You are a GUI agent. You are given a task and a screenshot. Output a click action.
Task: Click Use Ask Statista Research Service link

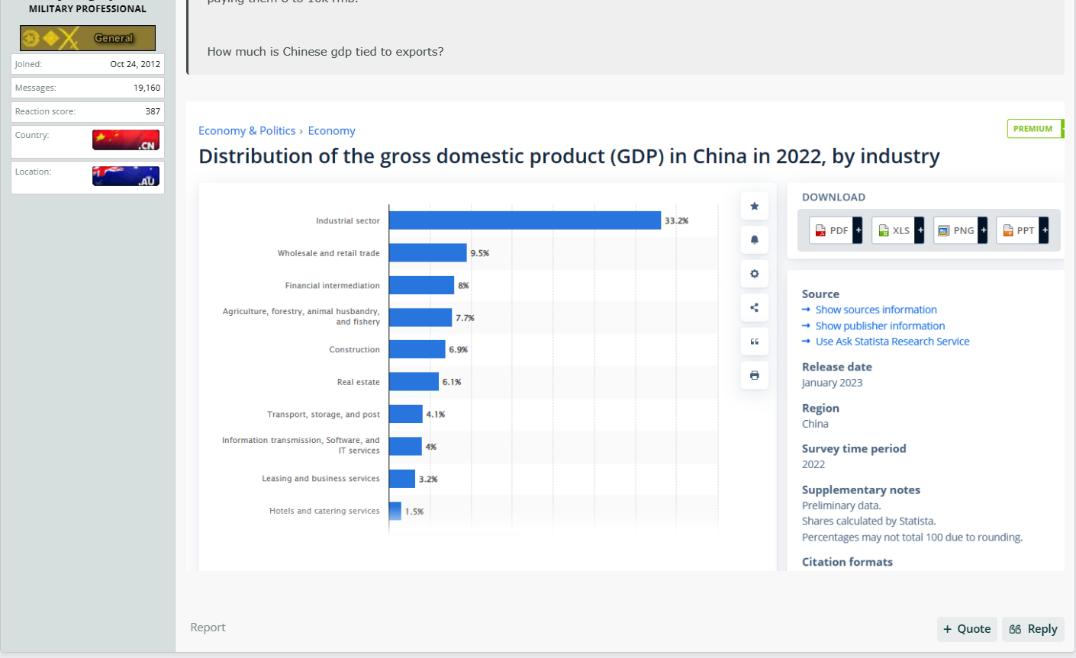892,342
